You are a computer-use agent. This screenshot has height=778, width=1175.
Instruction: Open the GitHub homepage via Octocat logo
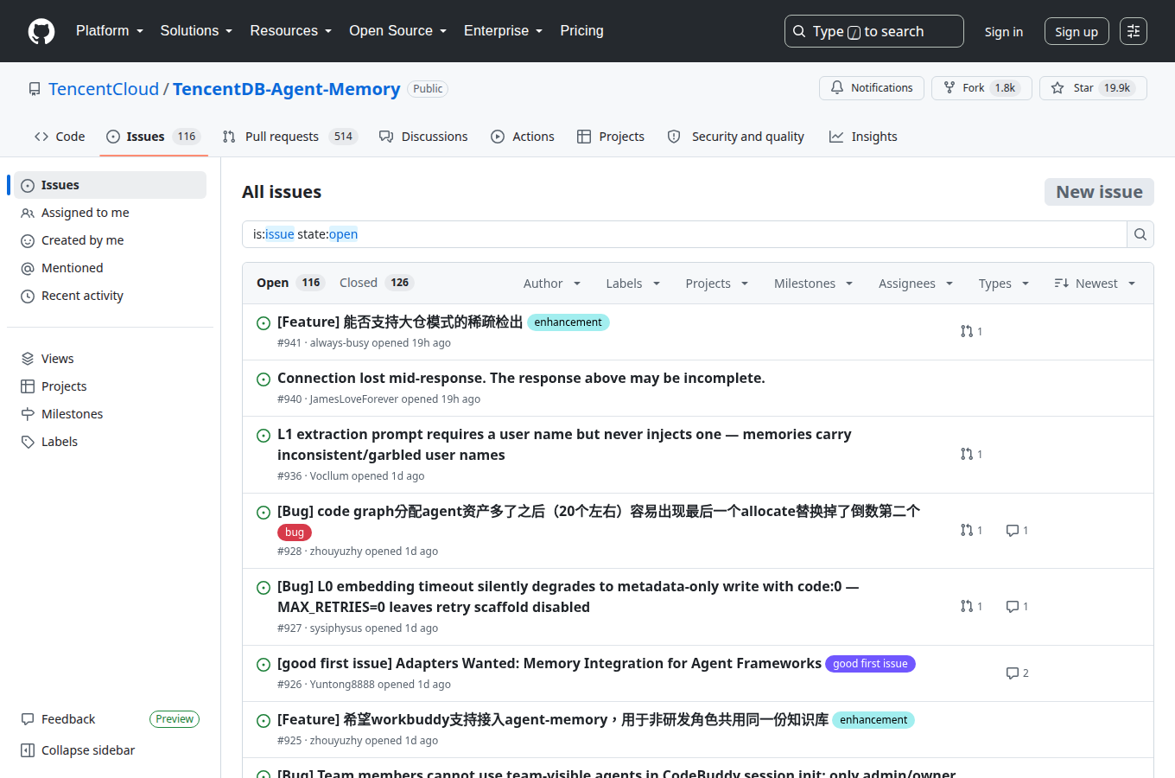pos(41,31)
